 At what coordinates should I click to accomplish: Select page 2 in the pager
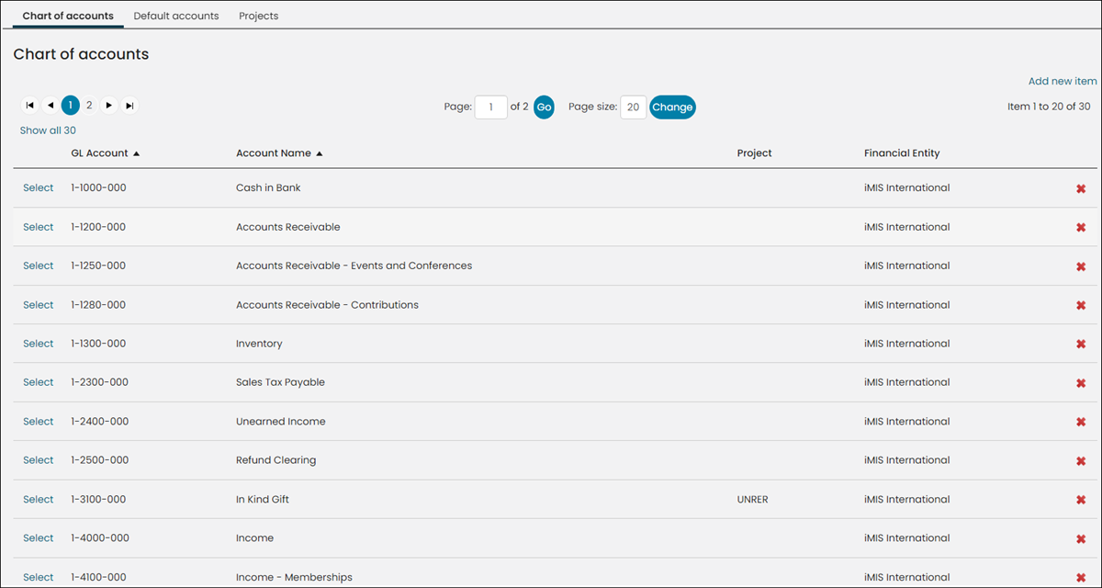click(x=90, y=106)
